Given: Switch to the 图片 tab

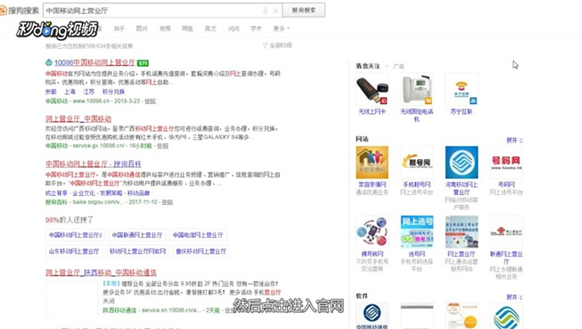Looking at the screenshot, I should 142,28.
